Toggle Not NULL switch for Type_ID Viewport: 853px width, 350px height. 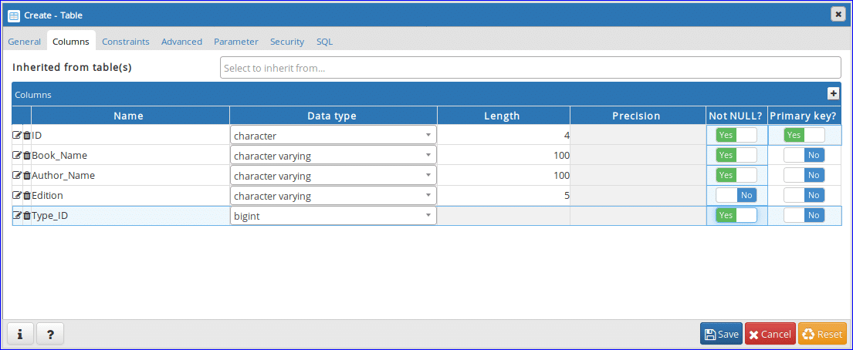point(736,216)
